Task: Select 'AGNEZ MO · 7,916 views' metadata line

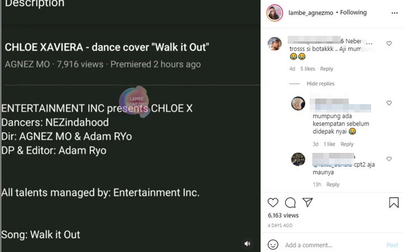Action: (x=103, y=64)
